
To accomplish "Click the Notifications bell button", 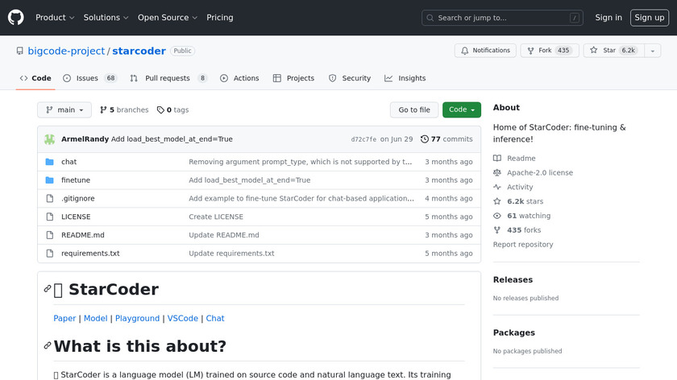I will click(x=485, y=51).
